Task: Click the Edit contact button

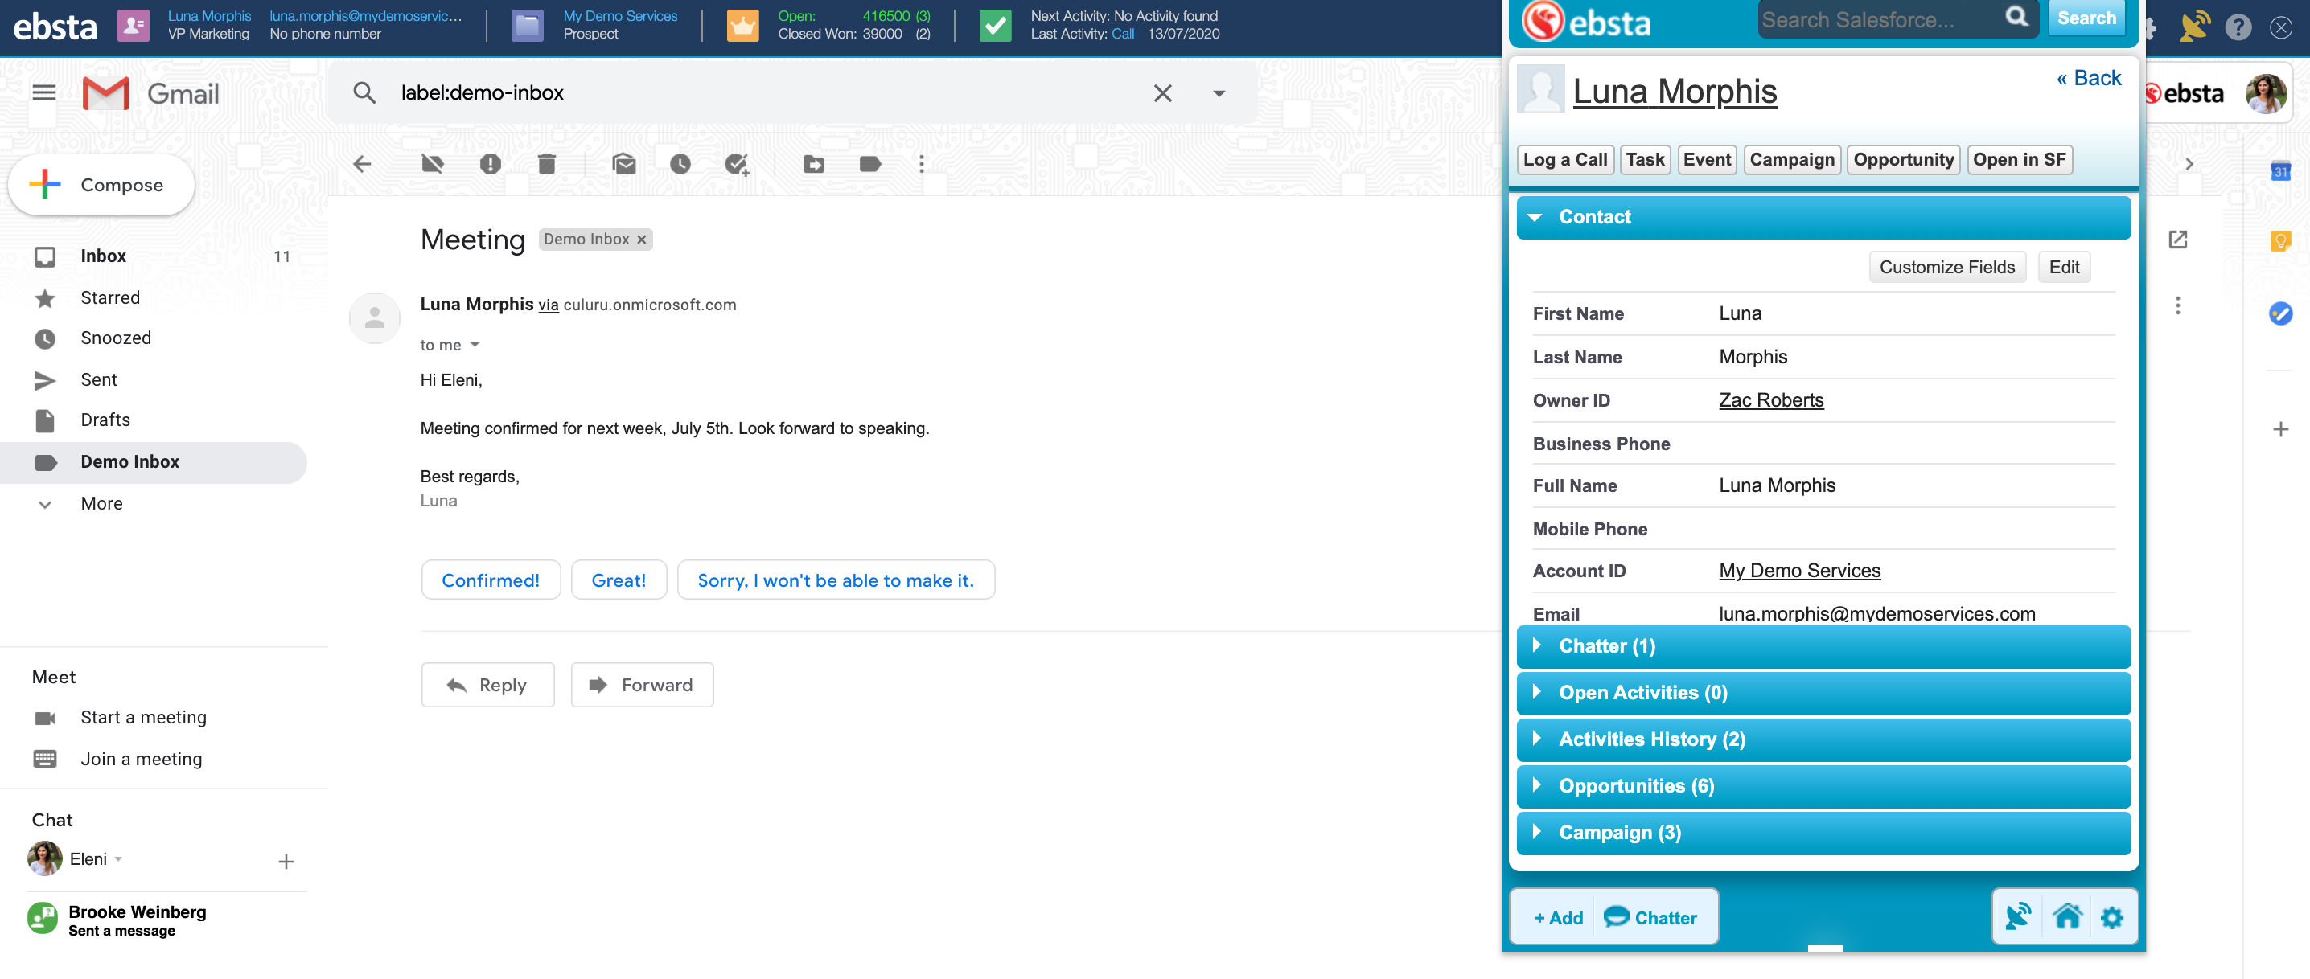Action: (2063, 267)
